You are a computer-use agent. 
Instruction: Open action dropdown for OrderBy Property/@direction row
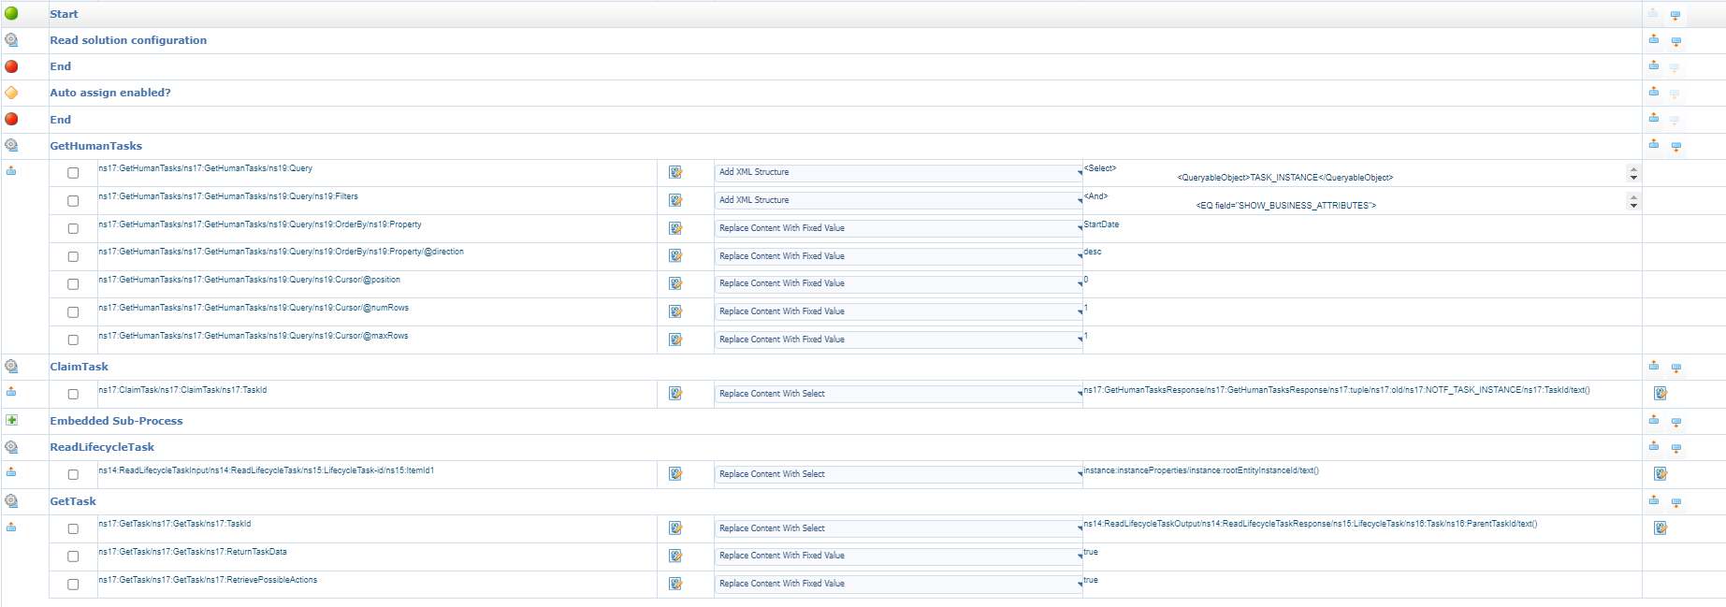[898, 256]
